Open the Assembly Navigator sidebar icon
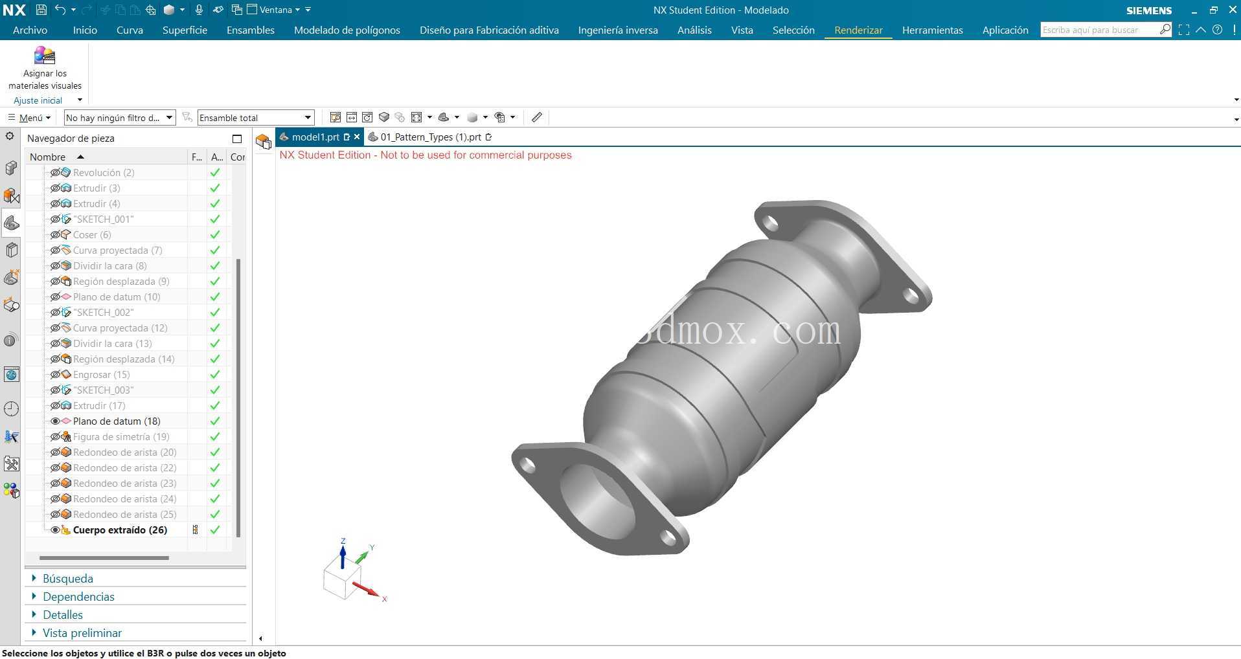1241x659 pixels. [x=11, y=168]
